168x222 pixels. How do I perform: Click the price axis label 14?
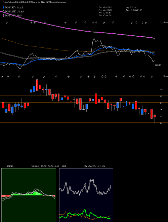[161, 123]
